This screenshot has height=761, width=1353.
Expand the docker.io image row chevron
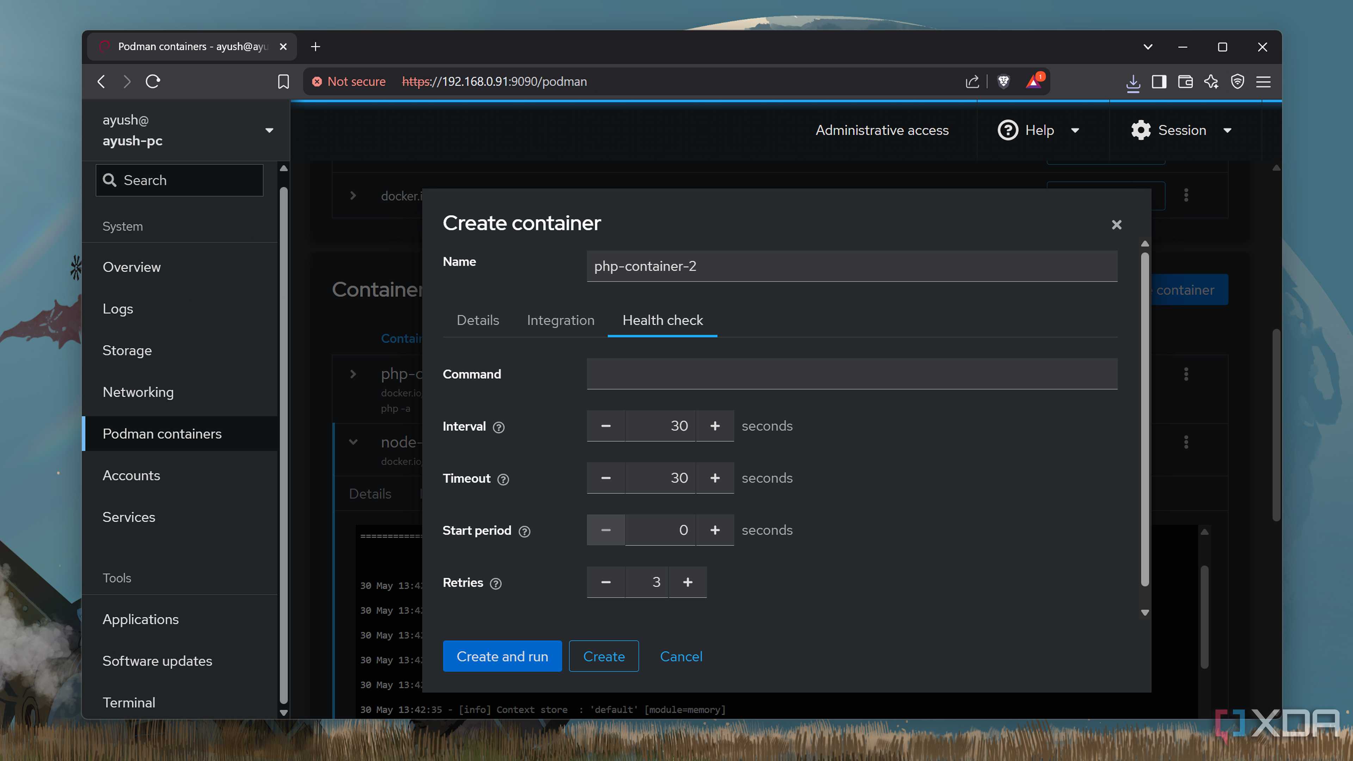pos(353,196)
